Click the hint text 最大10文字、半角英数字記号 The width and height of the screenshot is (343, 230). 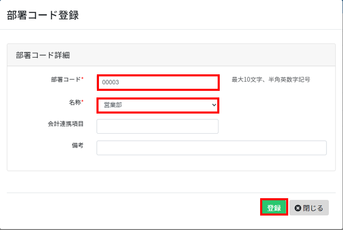point(271,80)
